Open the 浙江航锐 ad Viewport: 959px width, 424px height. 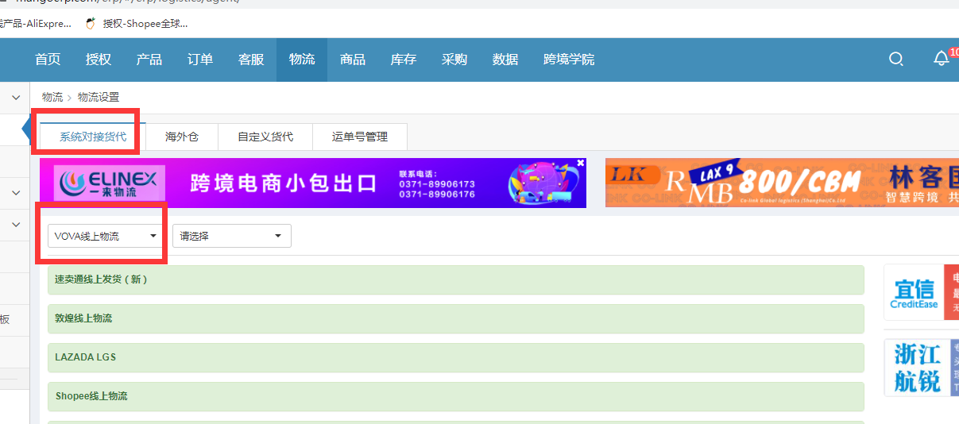[921, 368]
